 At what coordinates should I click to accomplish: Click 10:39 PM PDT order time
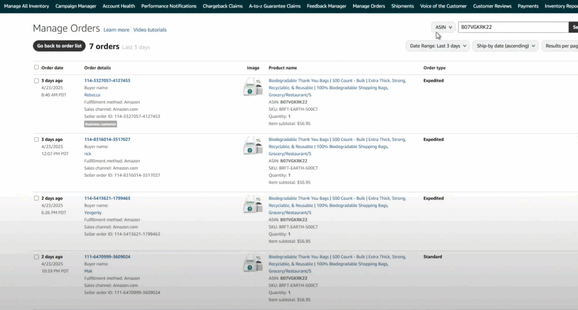55,271
